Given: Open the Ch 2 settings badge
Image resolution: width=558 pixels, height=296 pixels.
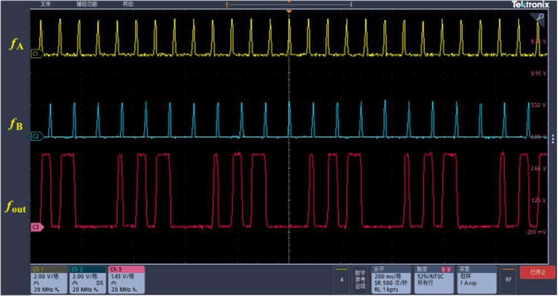Looking at the screenshot, I should (x=87, y=279).
